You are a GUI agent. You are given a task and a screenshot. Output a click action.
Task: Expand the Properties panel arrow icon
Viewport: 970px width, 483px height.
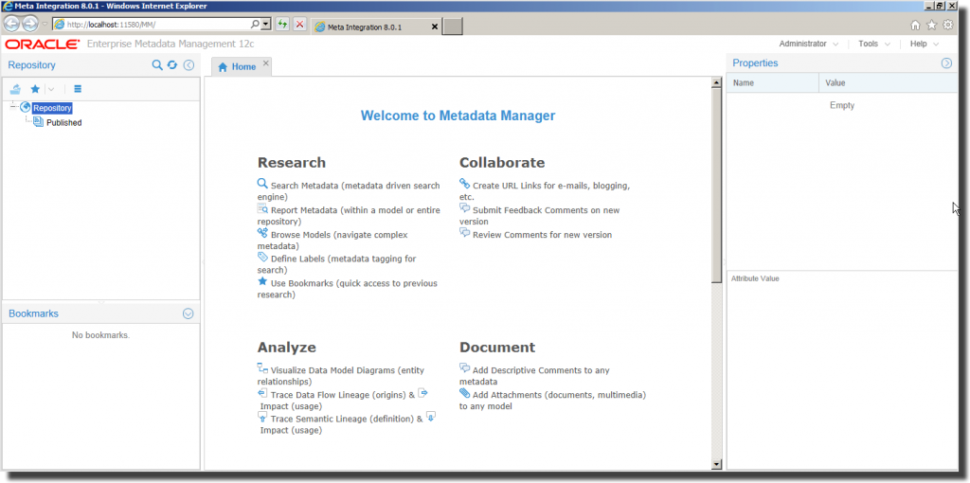[946, 63]
